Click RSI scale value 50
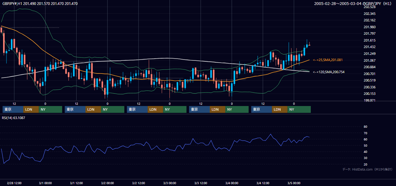 tap(365, 145)
